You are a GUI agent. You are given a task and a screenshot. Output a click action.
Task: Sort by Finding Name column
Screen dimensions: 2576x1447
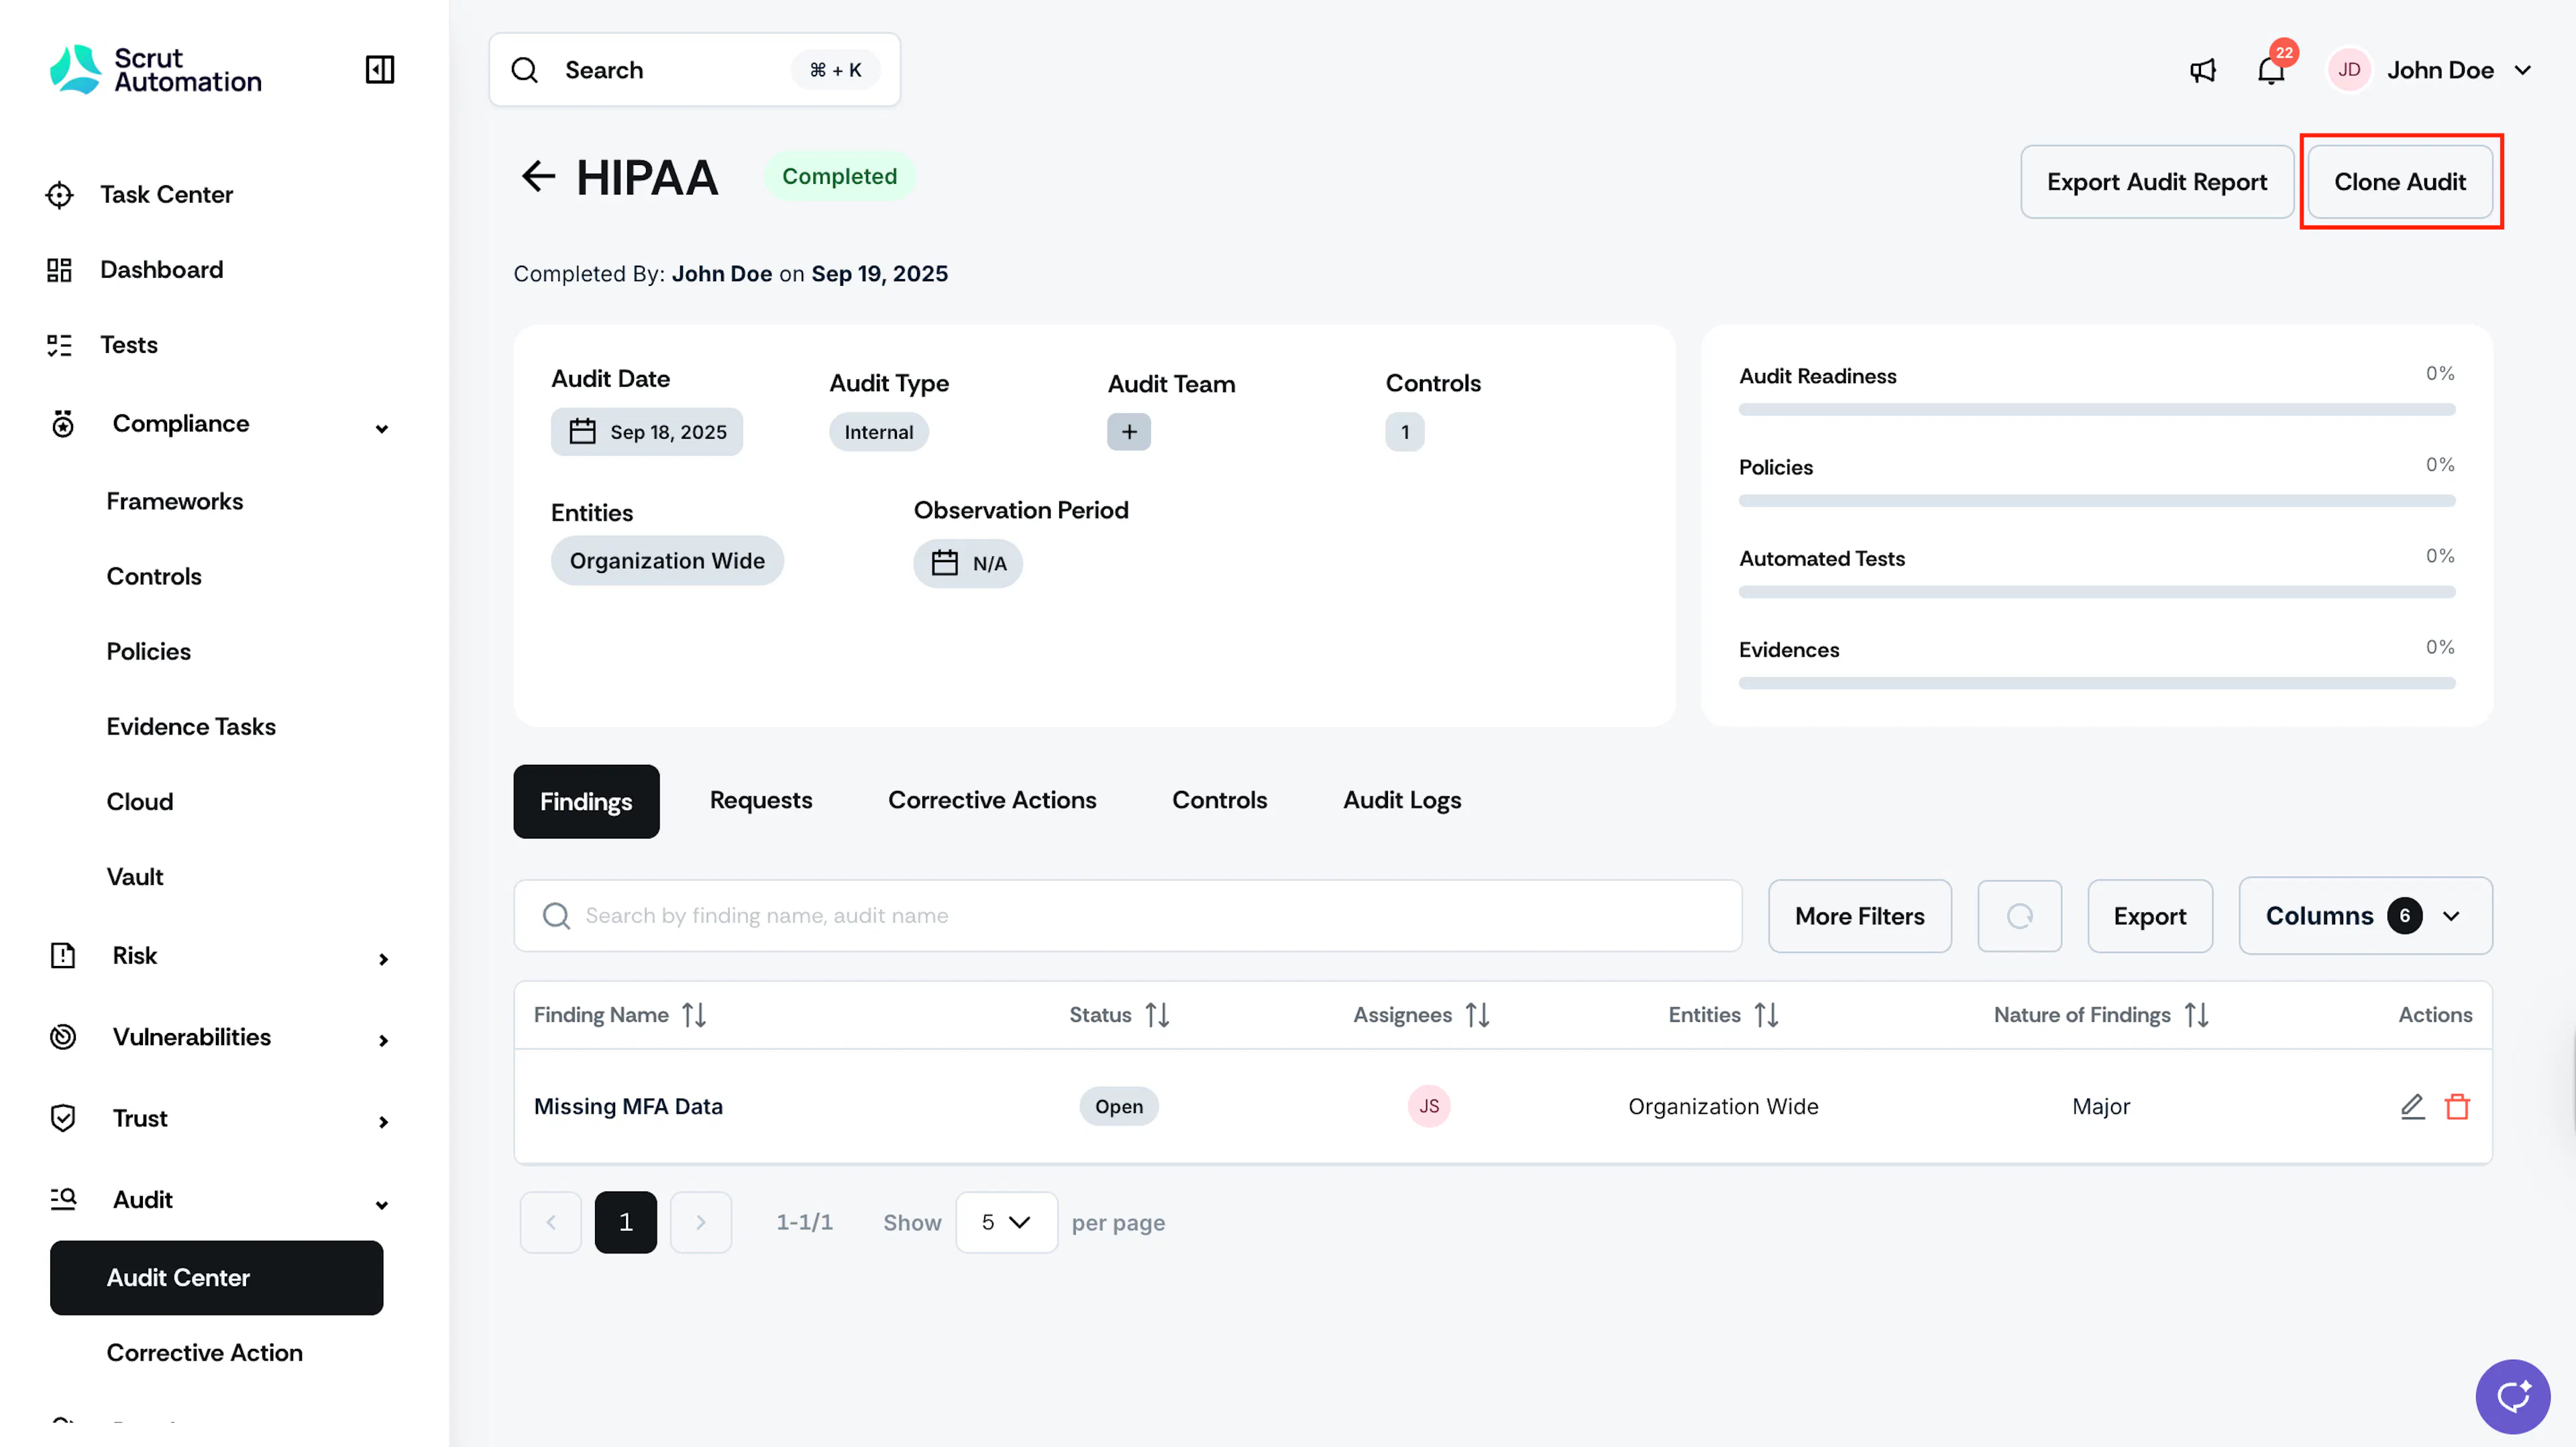coord(694,1015)
